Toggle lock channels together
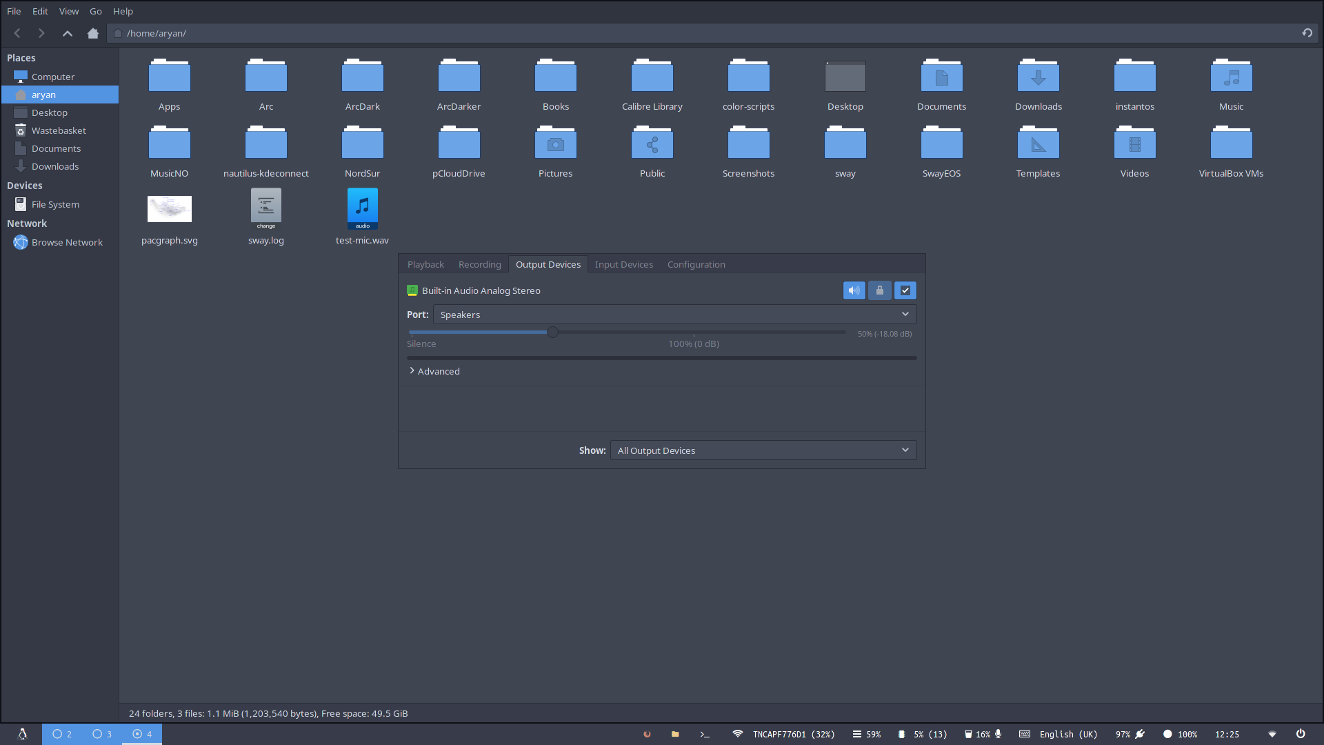1324x745 pixels. (880, 290)
